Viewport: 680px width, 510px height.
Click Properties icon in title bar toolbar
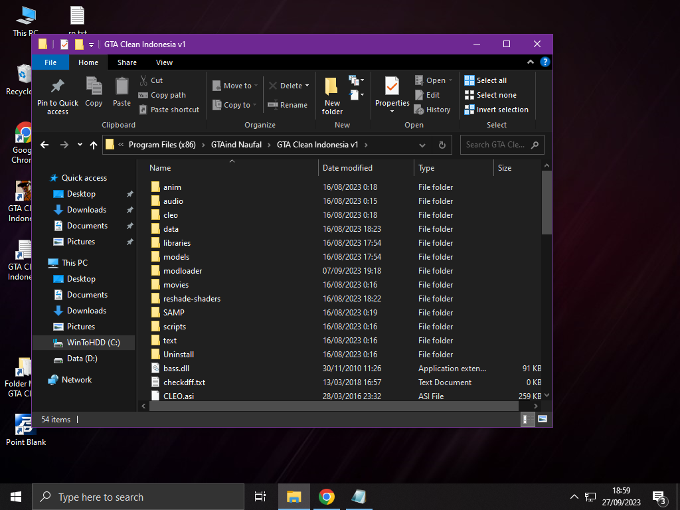point(64,44)
